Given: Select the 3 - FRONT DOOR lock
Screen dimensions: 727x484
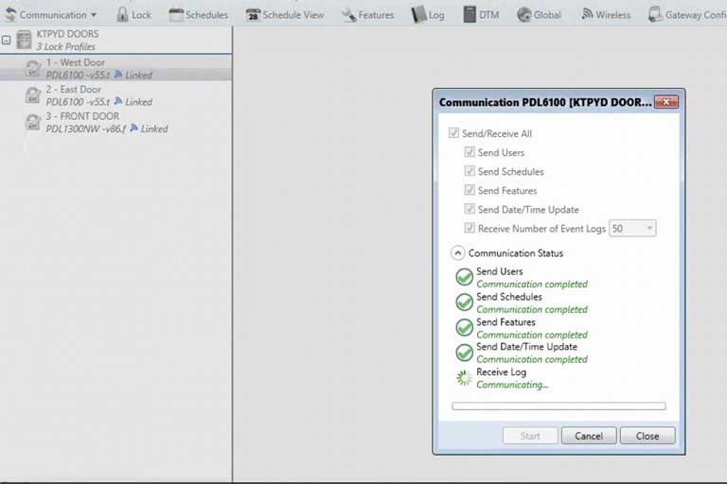Looking at the screenshot, I should [x=82, y=116].
